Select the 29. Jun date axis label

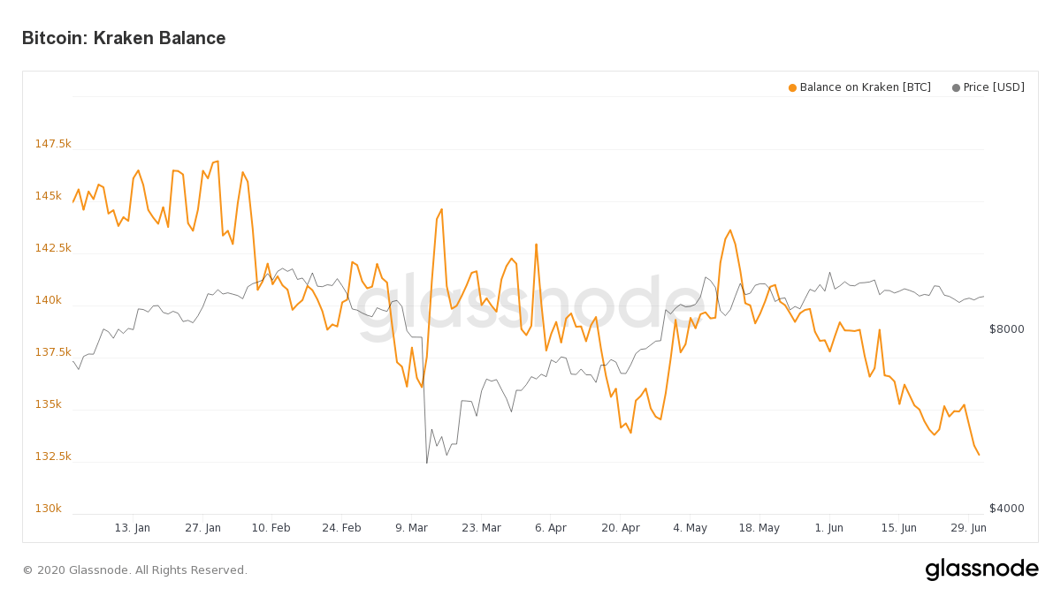click(x=968, y=528)
